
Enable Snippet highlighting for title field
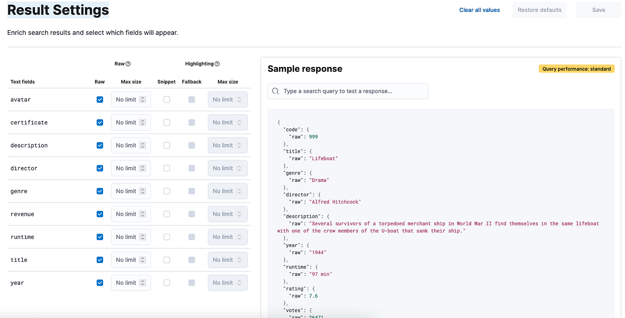167,260
